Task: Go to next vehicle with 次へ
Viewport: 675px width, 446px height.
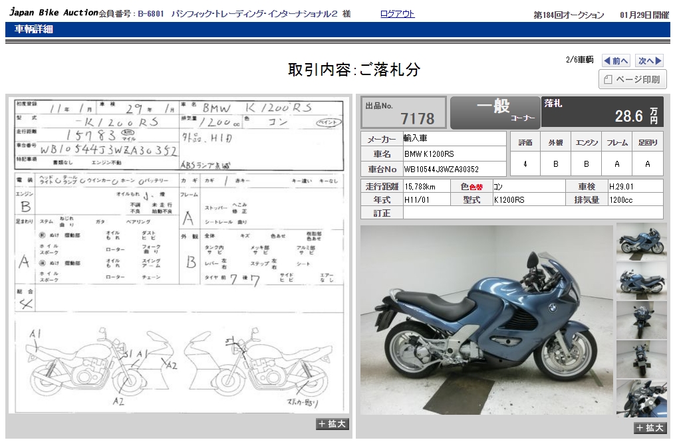Action: point(649,60)
